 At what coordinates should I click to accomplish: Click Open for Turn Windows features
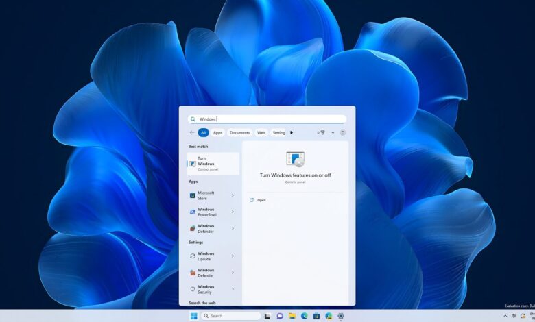[x=261, y=200]
